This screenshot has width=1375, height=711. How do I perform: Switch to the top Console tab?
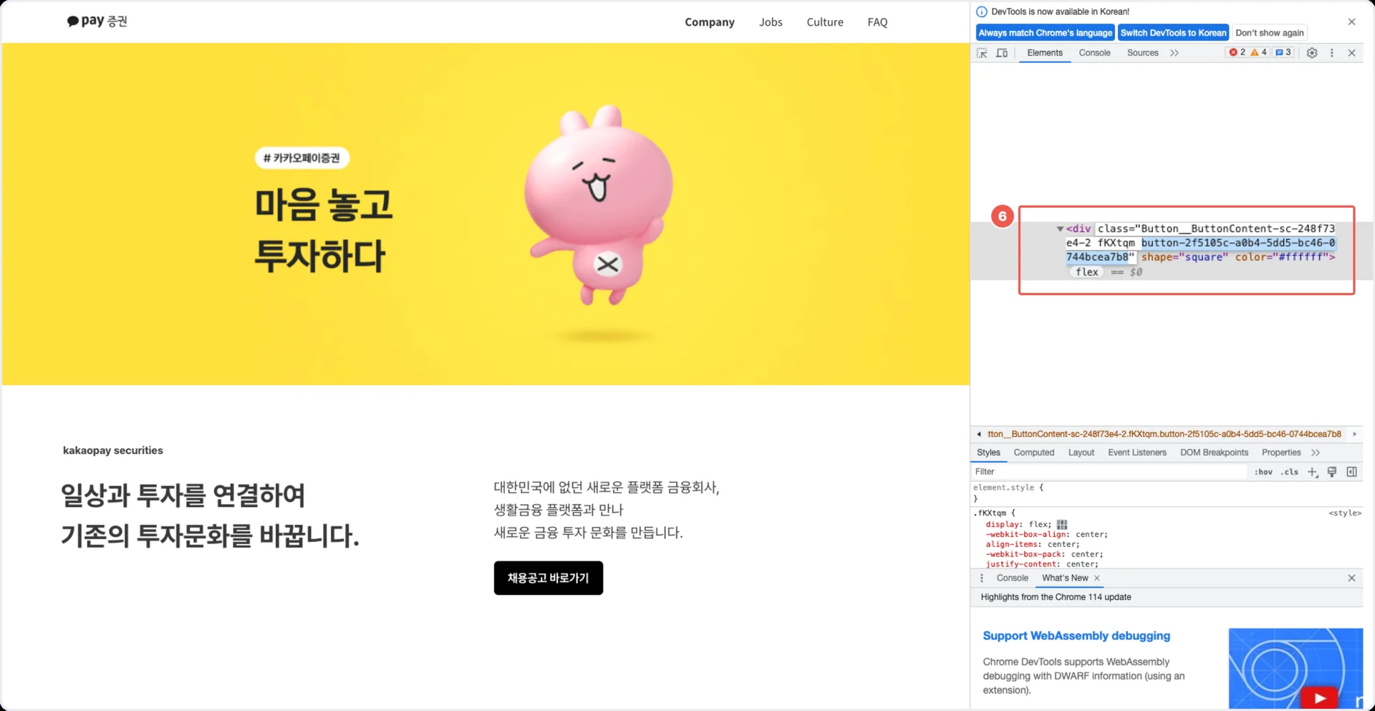click(x=1095, y=53)
